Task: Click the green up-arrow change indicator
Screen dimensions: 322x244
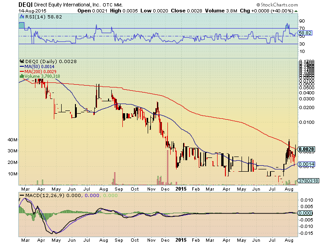Action: pos(296,11)
